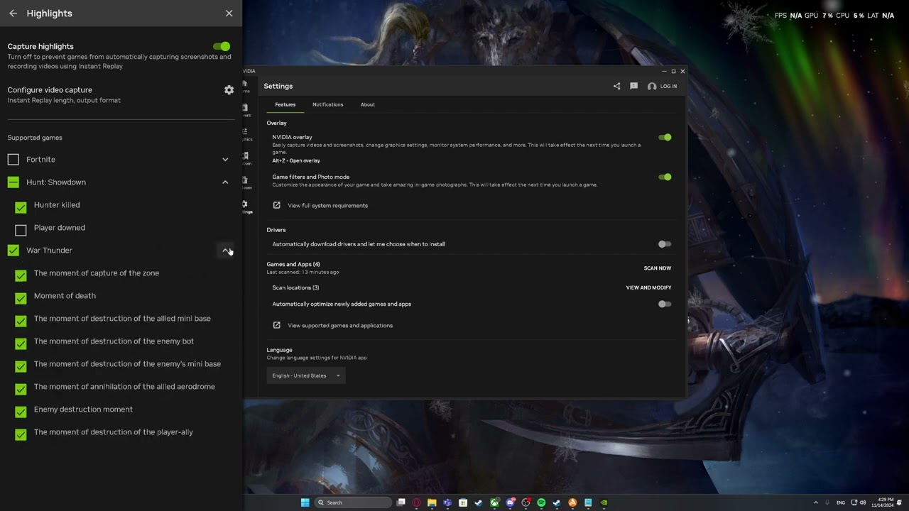Open View full system requirements link

(327, 206)
